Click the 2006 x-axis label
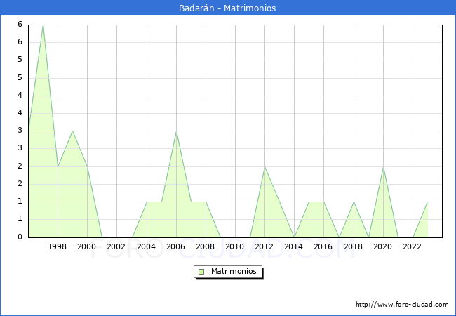Screen dimensions: 456x316 pos(175,246)
